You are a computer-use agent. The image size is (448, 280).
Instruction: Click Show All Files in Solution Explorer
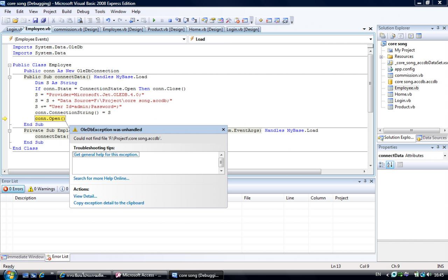point(393,36)
